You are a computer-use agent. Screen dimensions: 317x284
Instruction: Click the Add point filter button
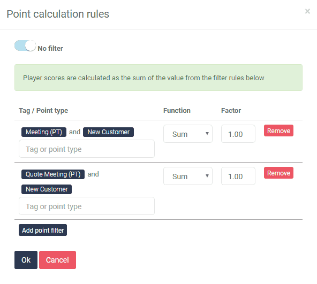[x=43, y=230]
